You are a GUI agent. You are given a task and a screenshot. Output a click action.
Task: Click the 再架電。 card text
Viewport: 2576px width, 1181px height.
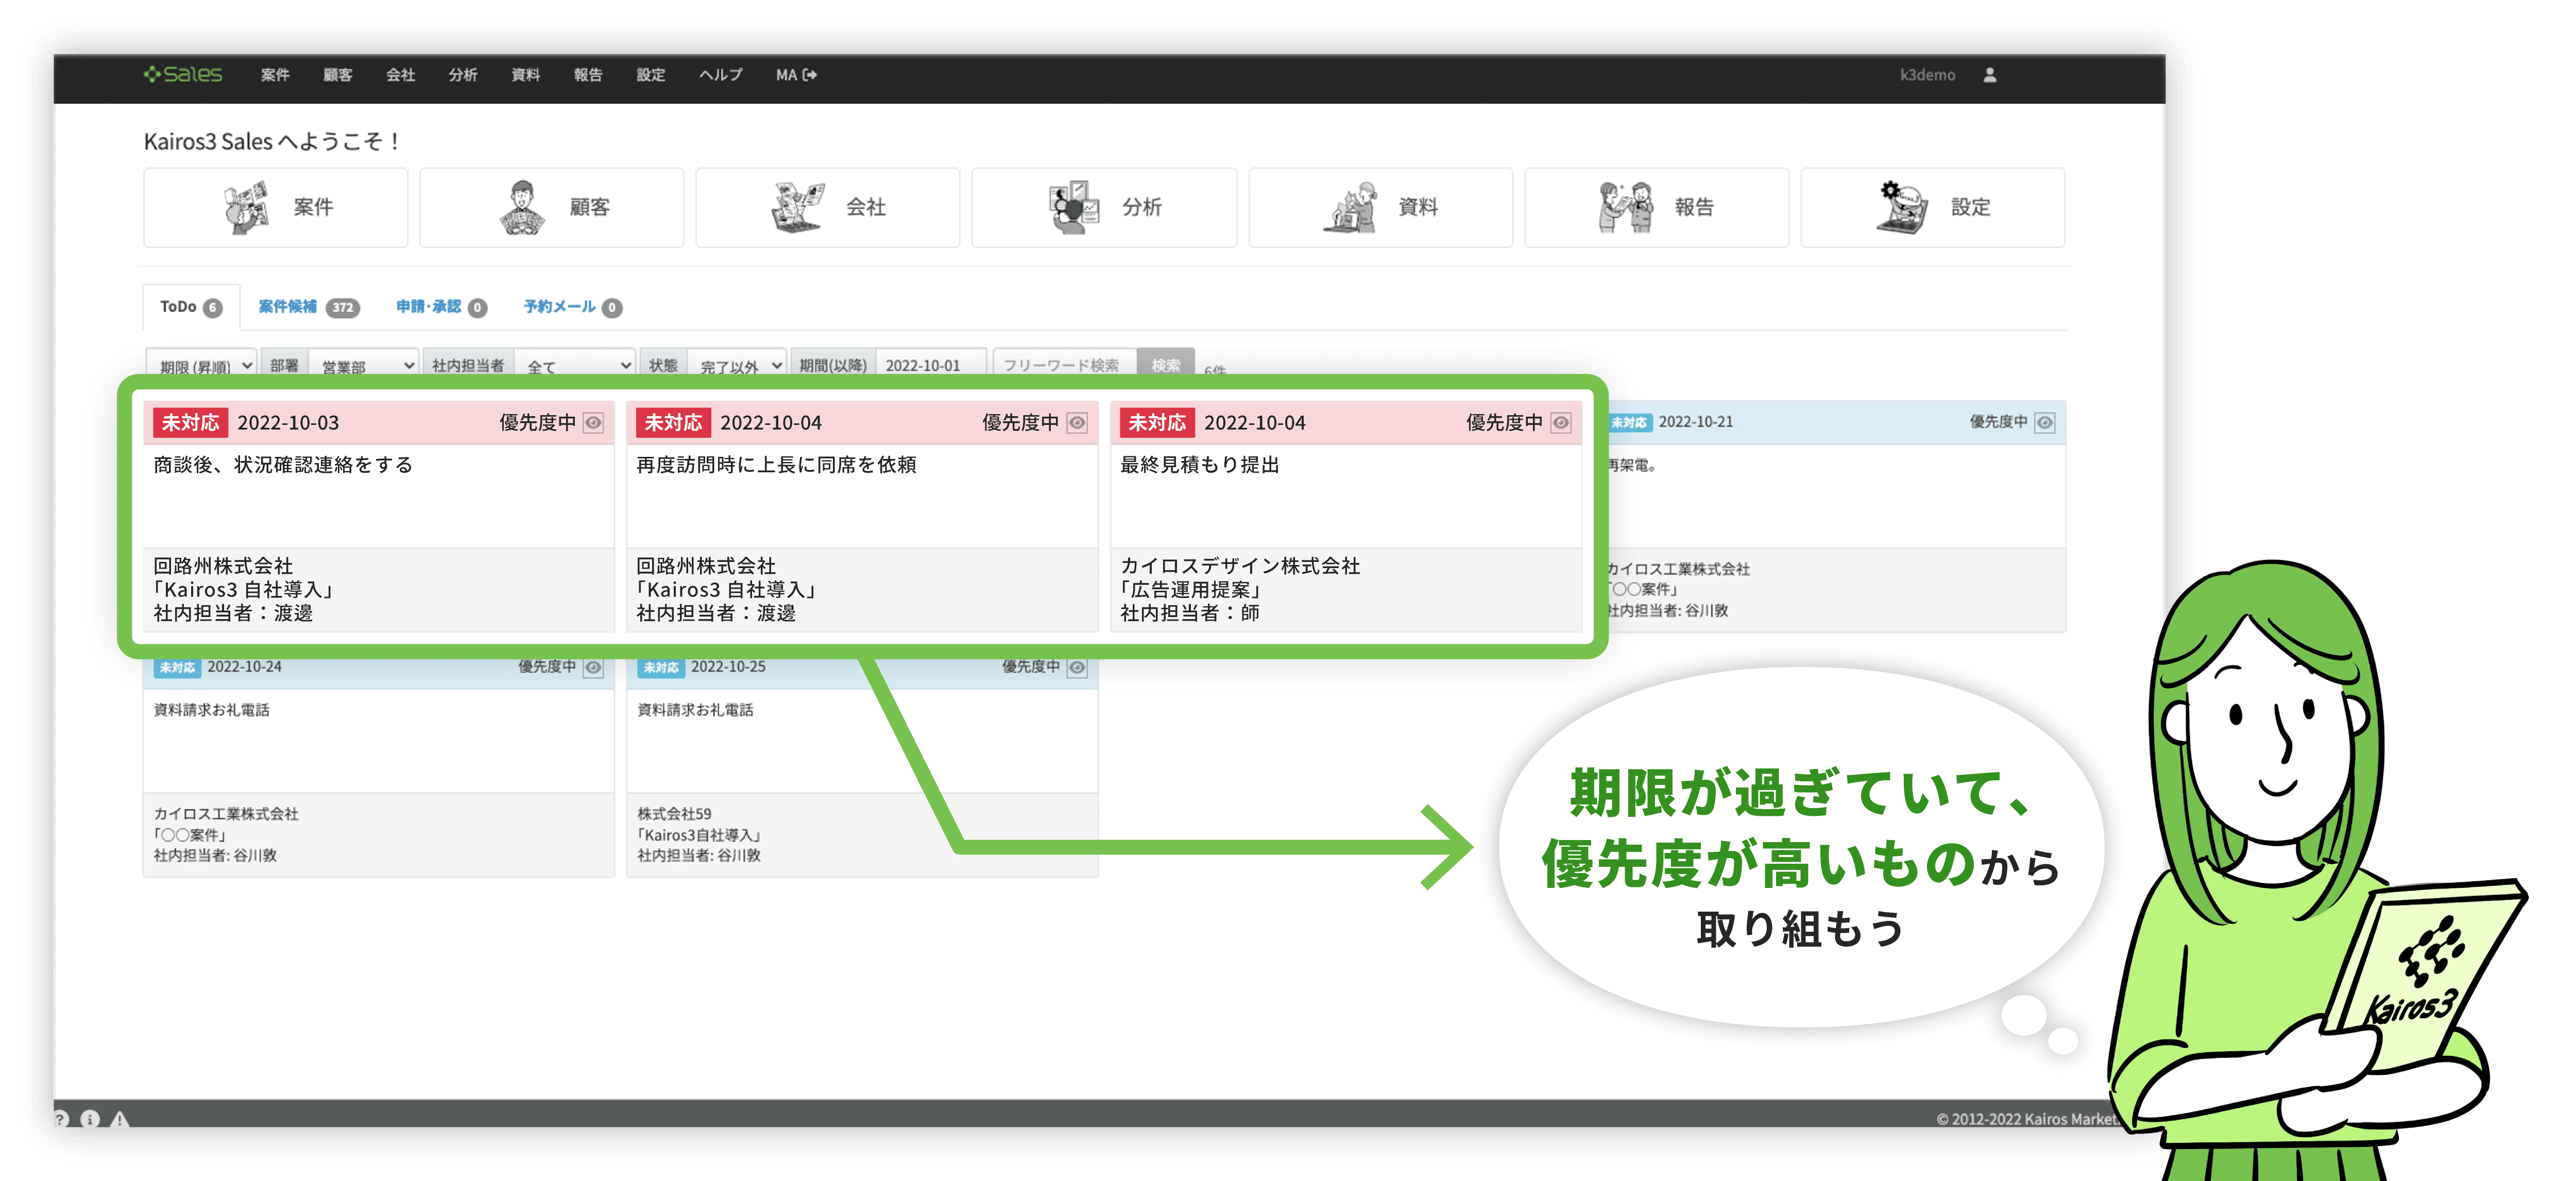[x=1632, y=465]
